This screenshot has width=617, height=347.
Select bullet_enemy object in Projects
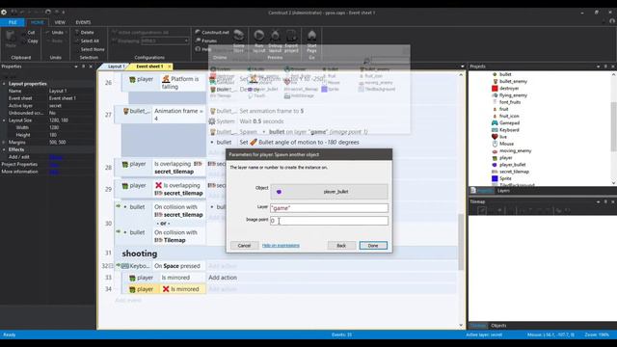pos(510,81)
